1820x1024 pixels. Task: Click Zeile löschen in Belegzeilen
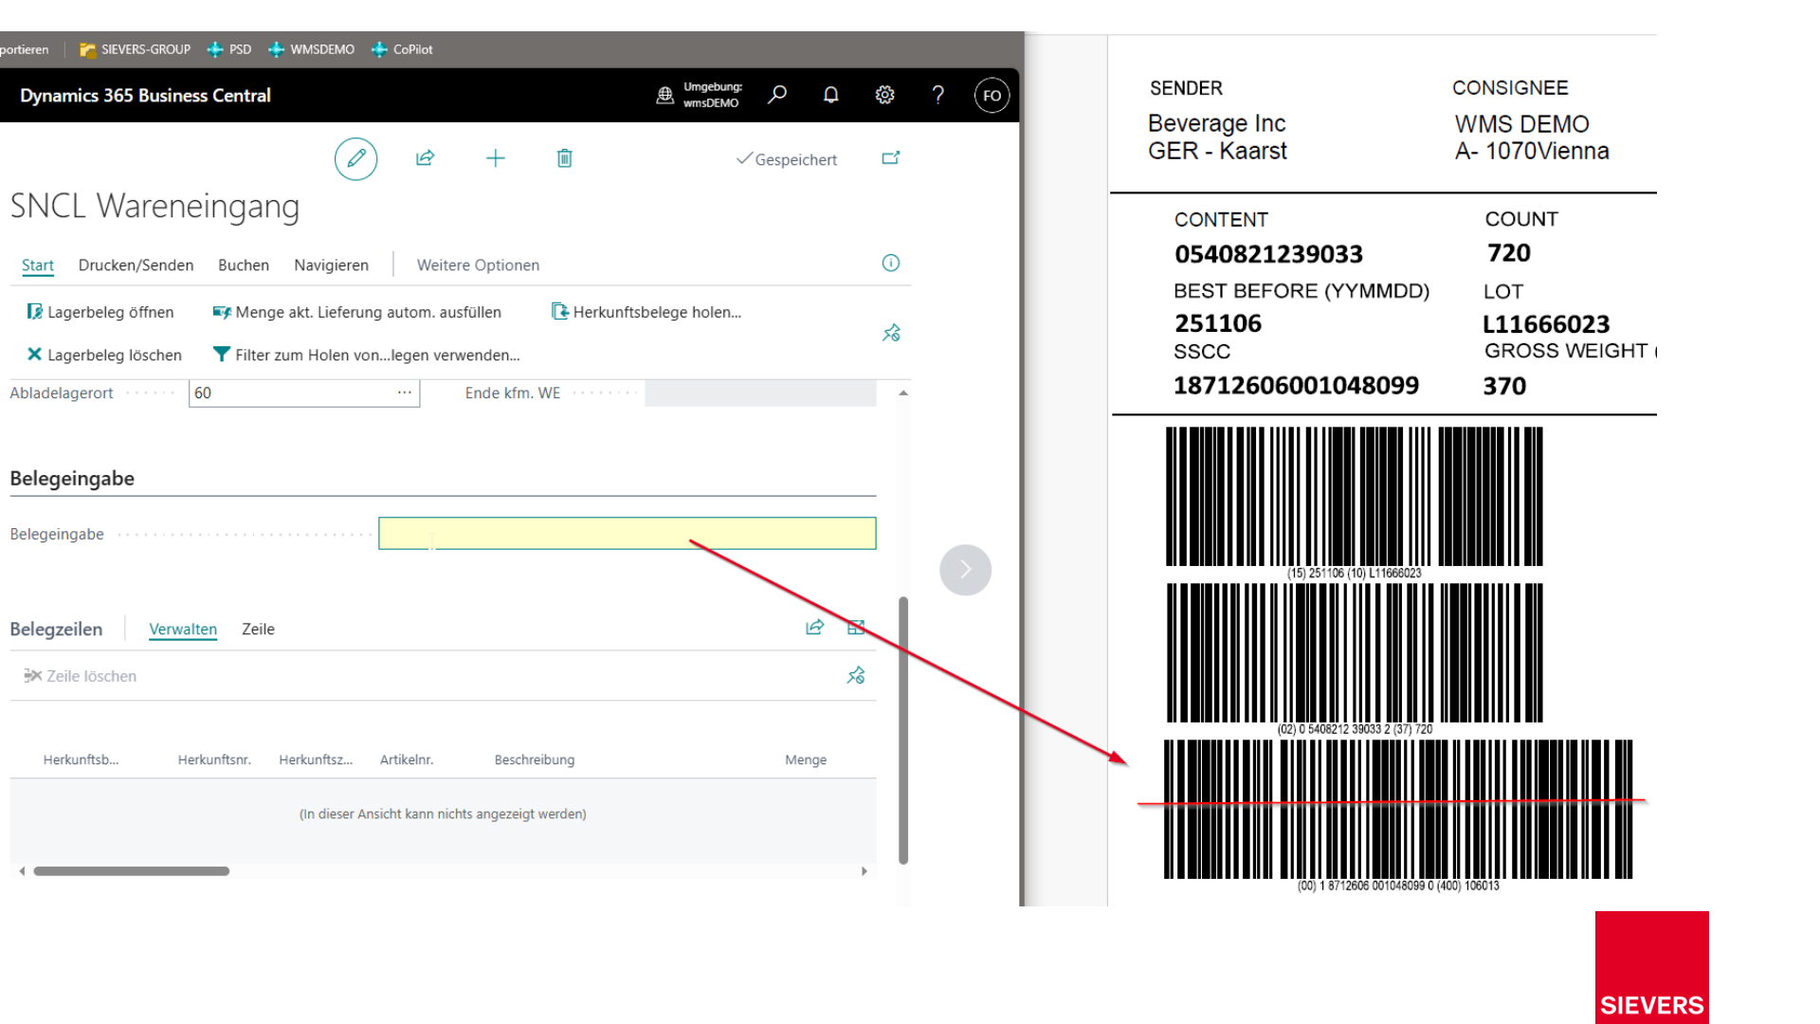point(81,676)
